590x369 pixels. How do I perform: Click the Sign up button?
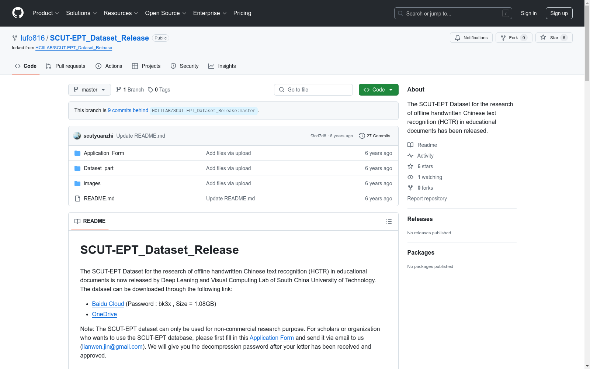(x=559, y=13)
